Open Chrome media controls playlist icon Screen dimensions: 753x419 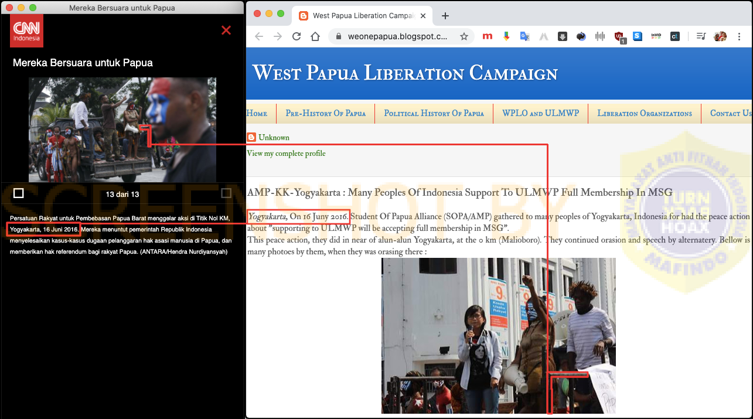701,36
